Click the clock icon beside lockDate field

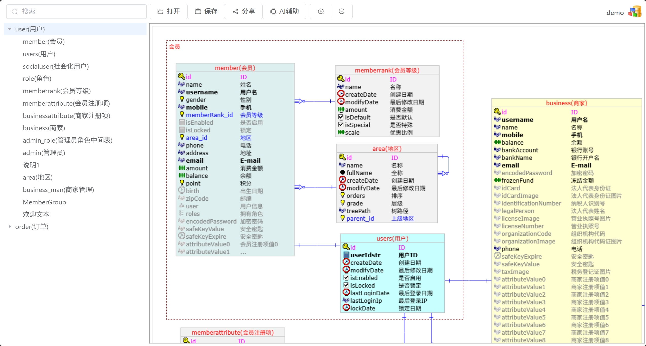tap(346, 308)
